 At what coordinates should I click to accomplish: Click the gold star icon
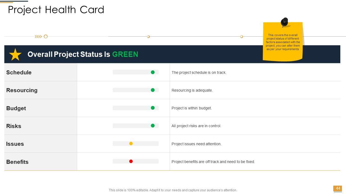(x=15, y=54)
